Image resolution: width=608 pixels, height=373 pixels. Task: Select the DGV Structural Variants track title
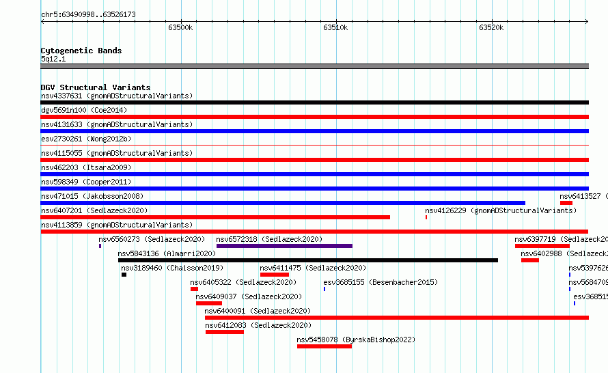96,87
